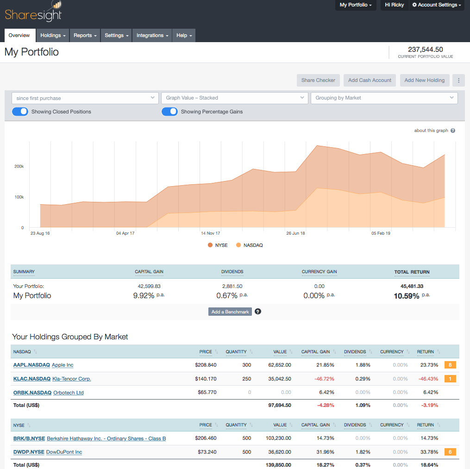Click the Add a Benchmark button
Screen dimensions: 470x469
coord(230,312)
